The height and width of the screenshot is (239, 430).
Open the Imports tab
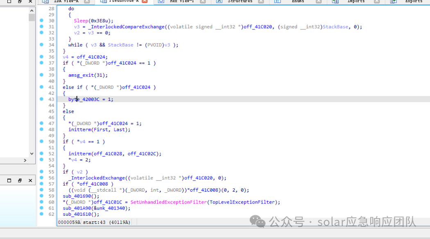(356, 1)
